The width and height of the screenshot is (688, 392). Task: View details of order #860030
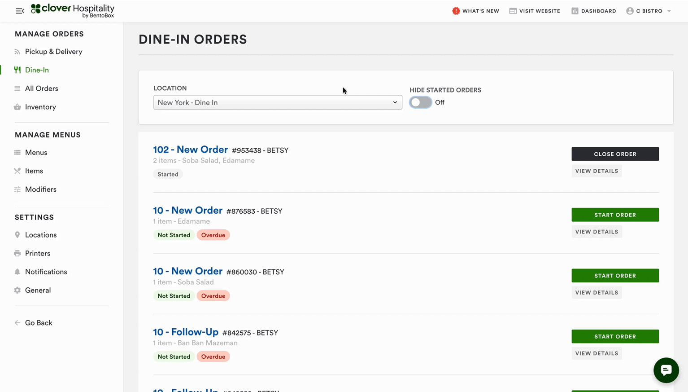597,292
